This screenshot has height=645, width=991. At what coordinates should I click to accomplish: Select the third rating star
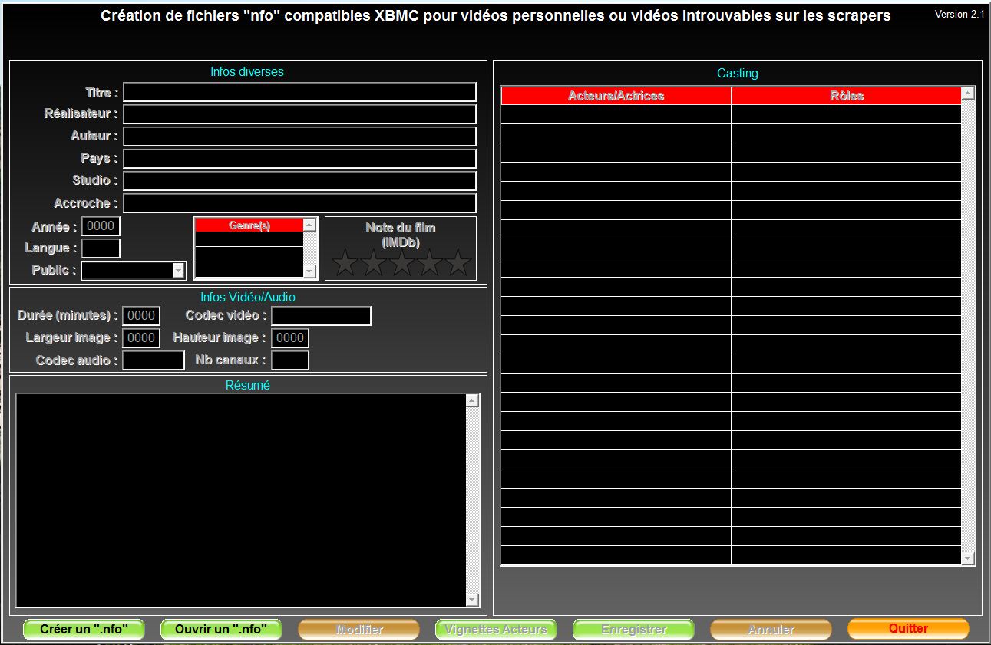coord(402,263)
